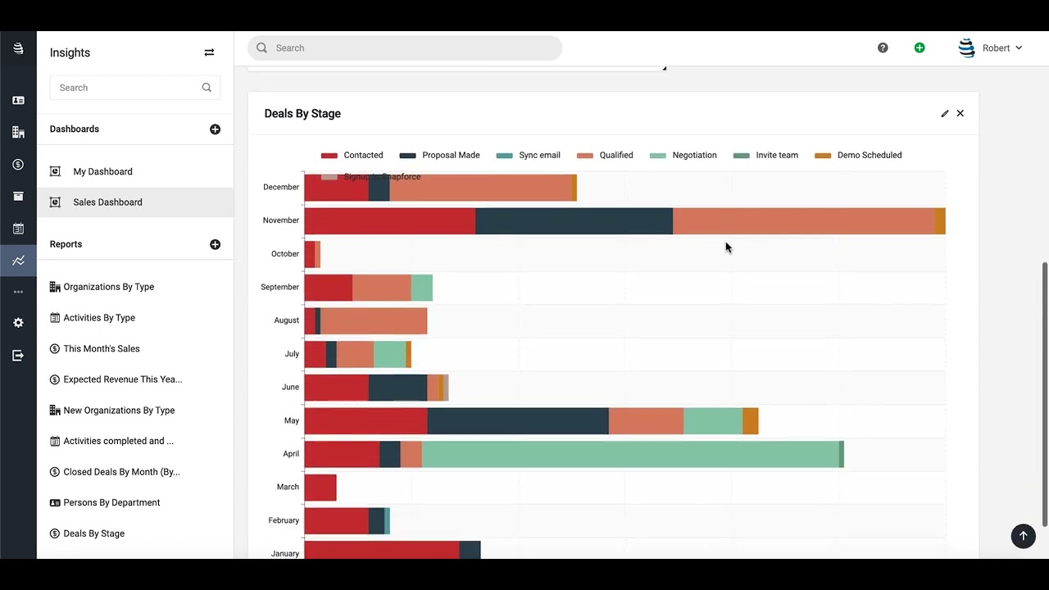
Task: Click the Dashboards section heading
Action: click(74, 129)
